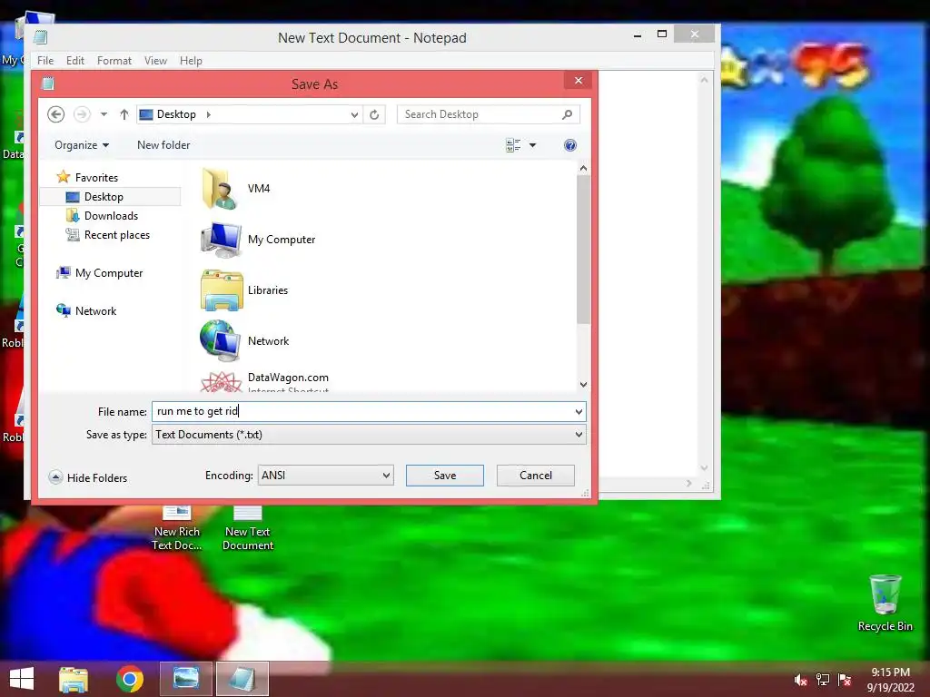Click the file list scroll up arrow
The image size is (930, 697).
coord(583,168)
